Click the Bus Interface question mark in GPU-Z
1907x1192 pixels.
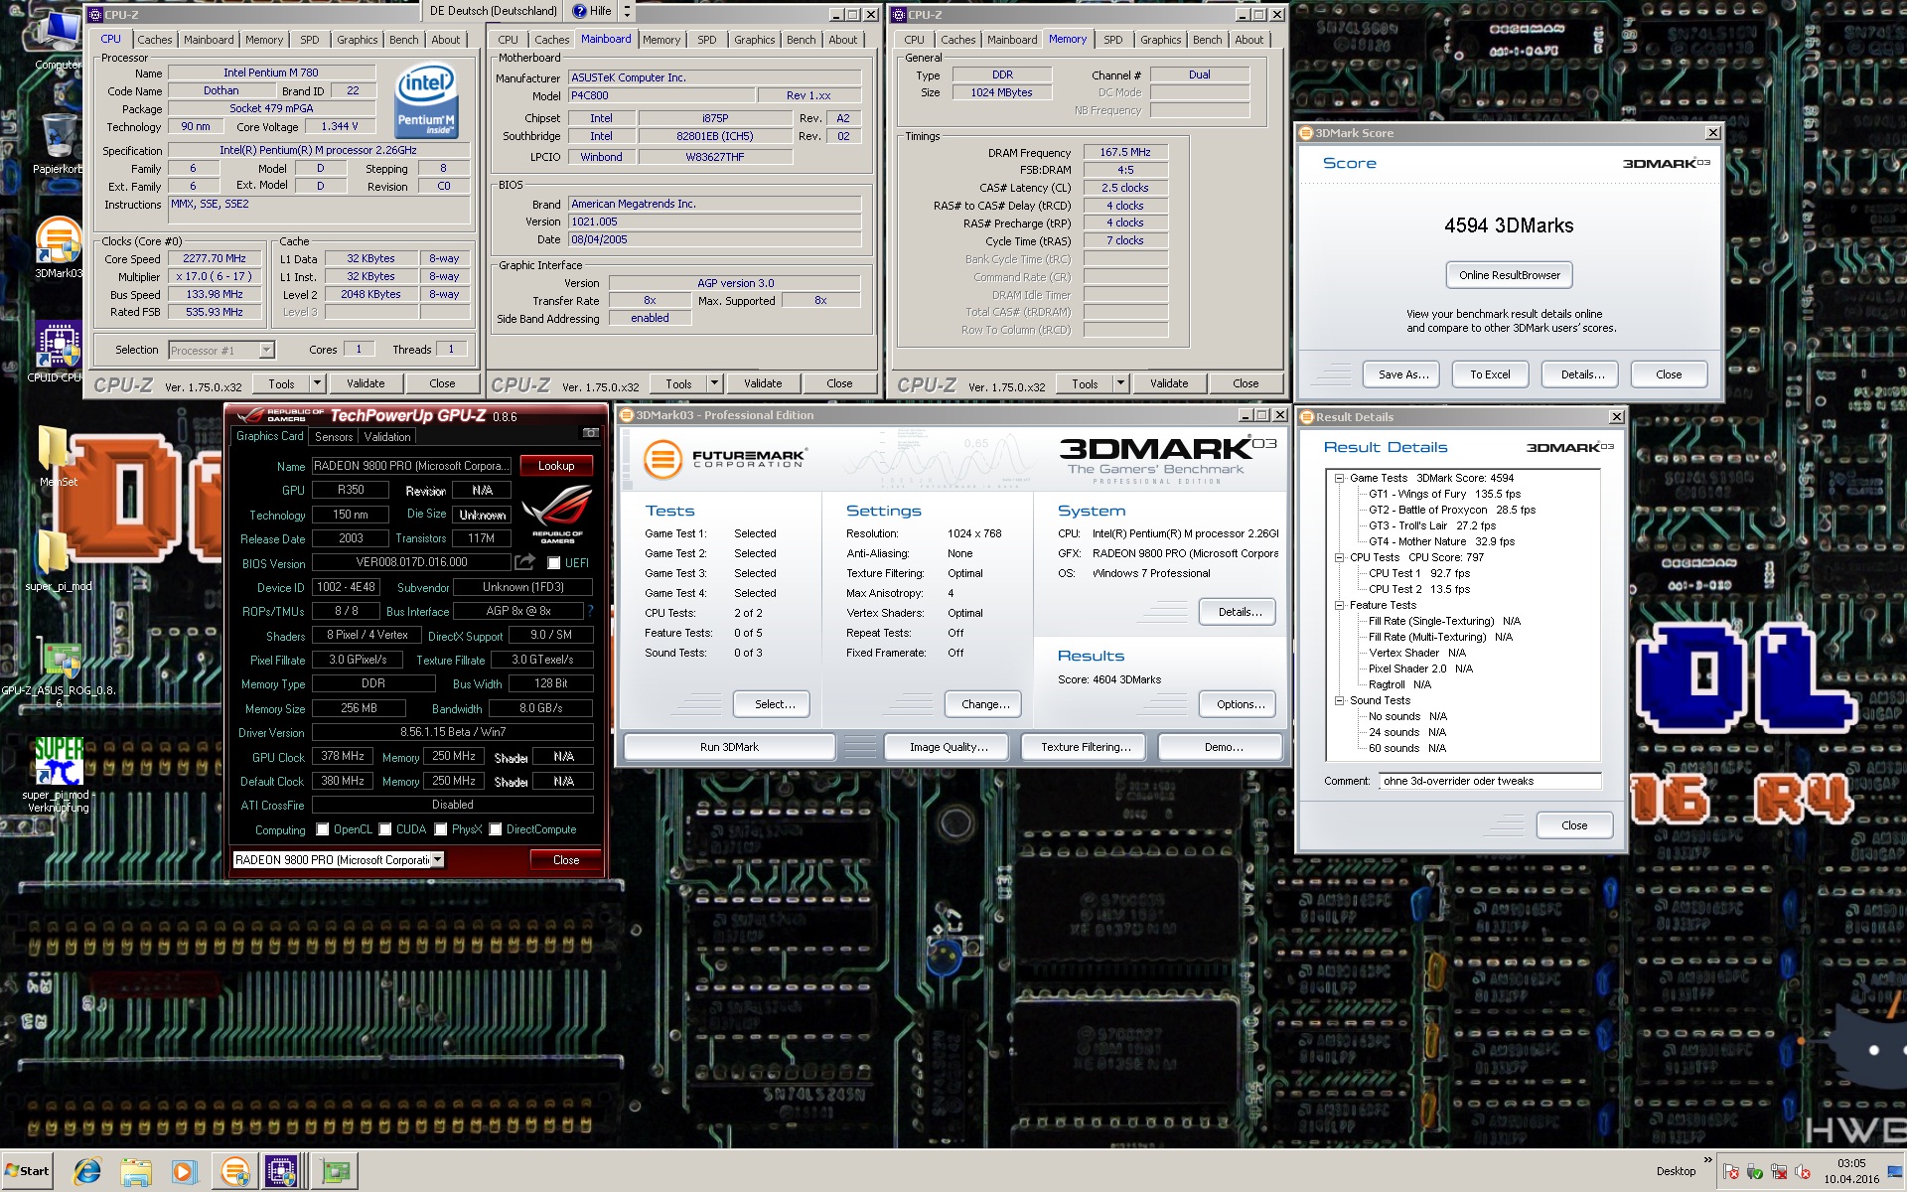[x=590, y=611]
